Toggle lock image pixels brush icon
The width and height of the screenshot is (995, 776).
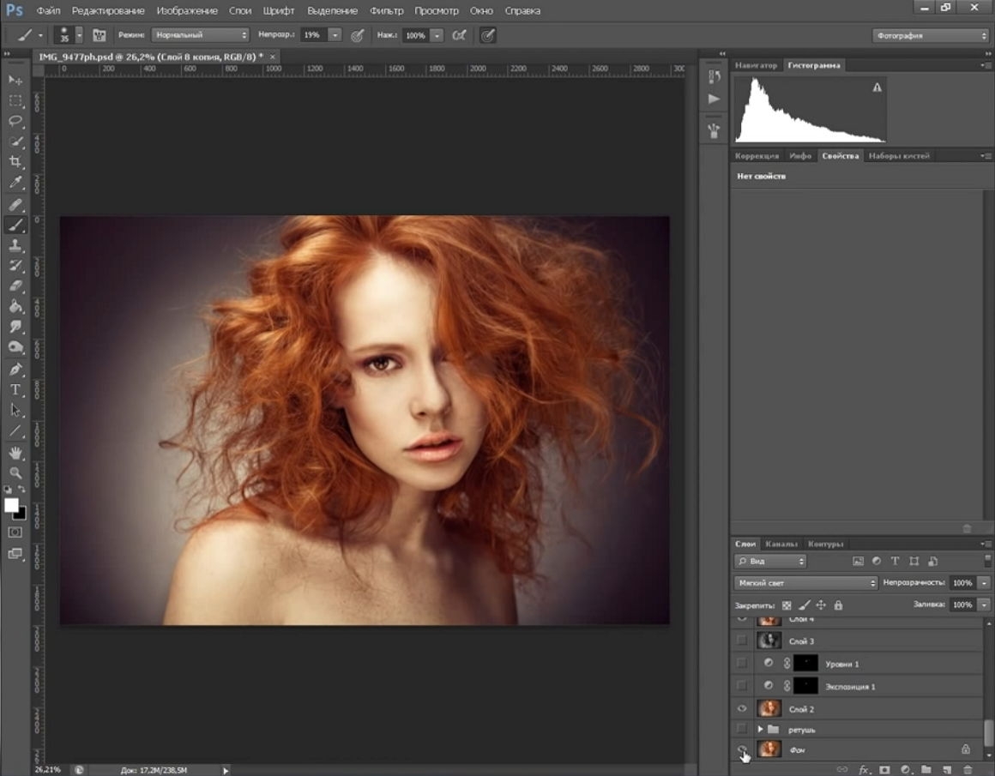pyautogui.click(x=804, y=605)
